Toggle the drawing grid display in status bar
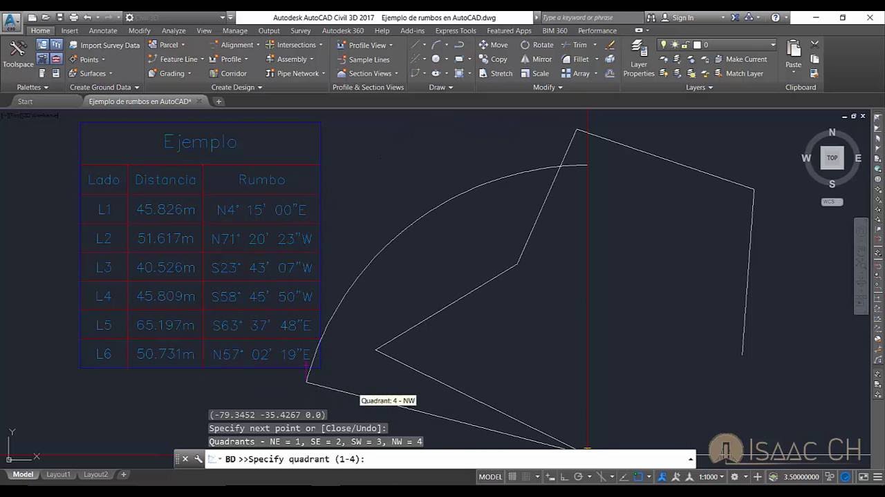The height and width of the screenshot is (497, 885). [512, 476]
